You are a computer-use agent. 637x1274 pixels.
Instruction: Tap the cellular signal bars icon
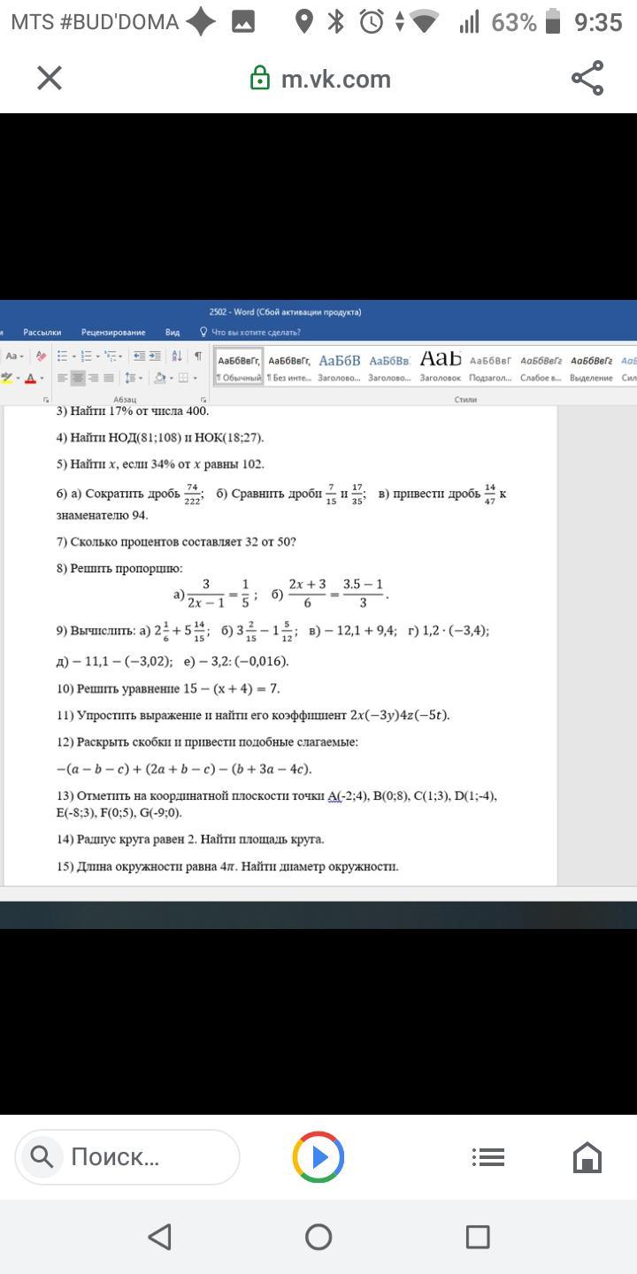pyautogui.click(x=469, y=21)
